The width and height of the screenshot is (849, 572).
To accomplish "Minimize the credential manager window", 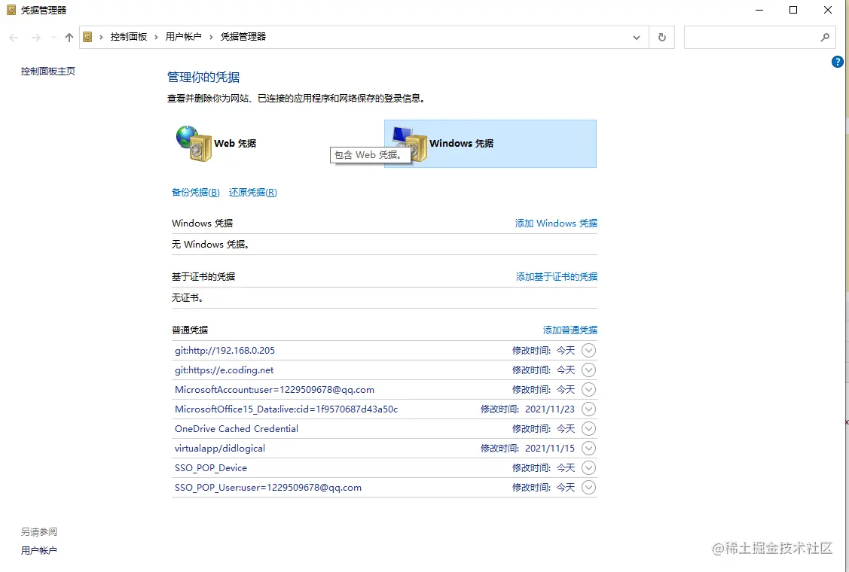I will pos(759,10).
